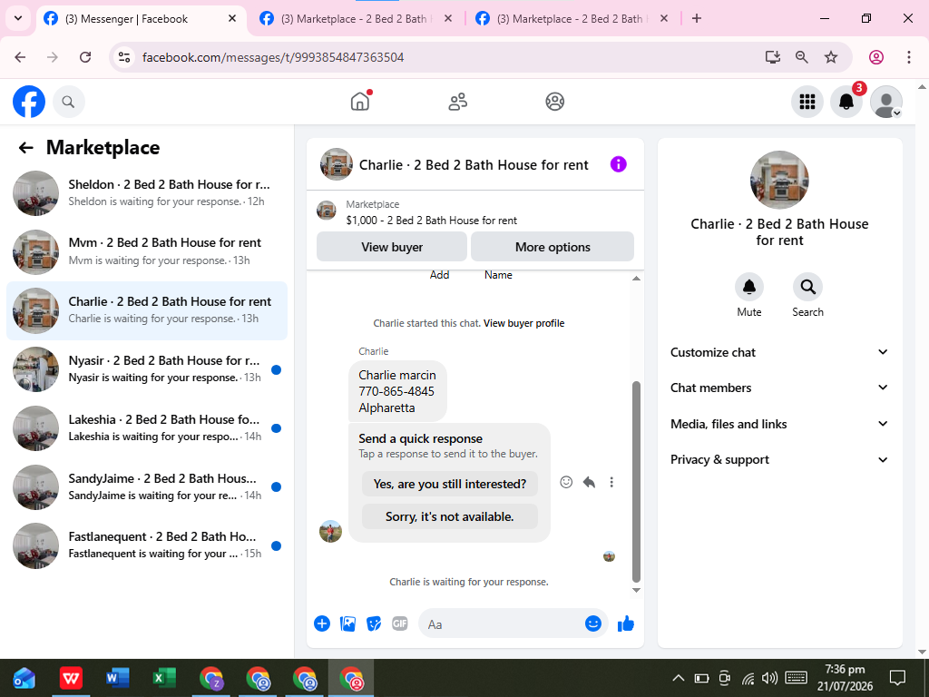
Task: Navigate back in the browser
Action: pos(20,57)
